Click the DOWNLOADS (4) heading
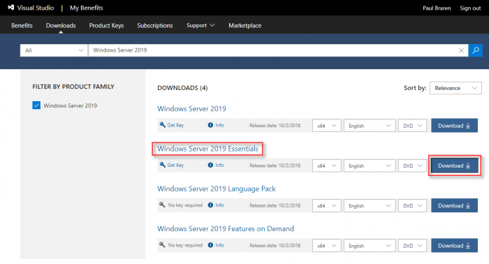This screenshot has width=489, height=264. tap(182, 88)
